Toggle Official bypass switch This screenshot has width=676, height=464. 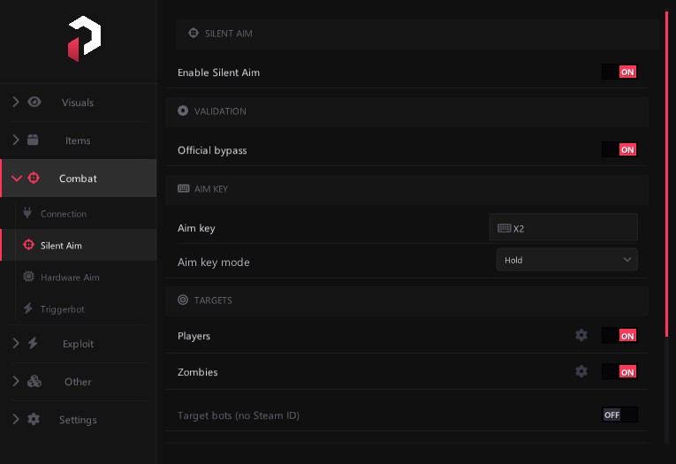(619, 149)
